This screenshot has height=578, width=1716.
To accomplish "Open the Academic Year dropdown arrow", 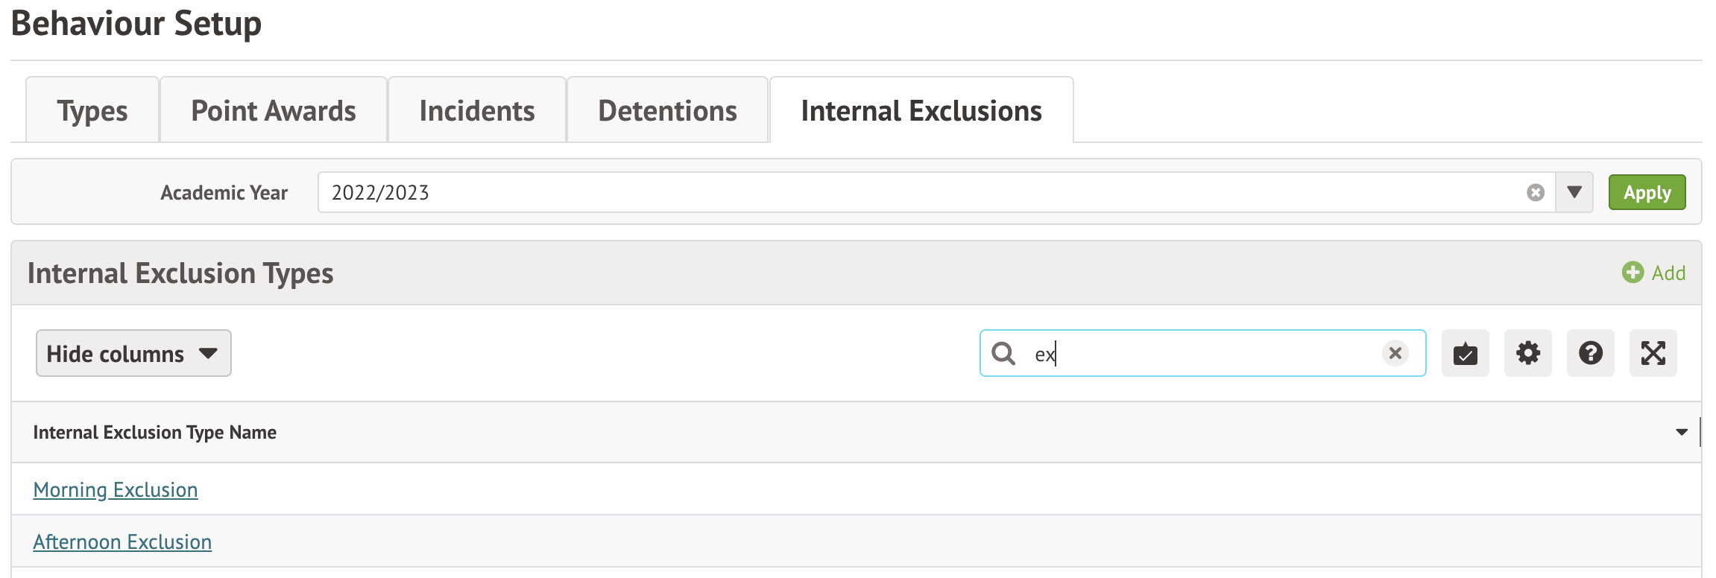I will (x=1574, y=193).
